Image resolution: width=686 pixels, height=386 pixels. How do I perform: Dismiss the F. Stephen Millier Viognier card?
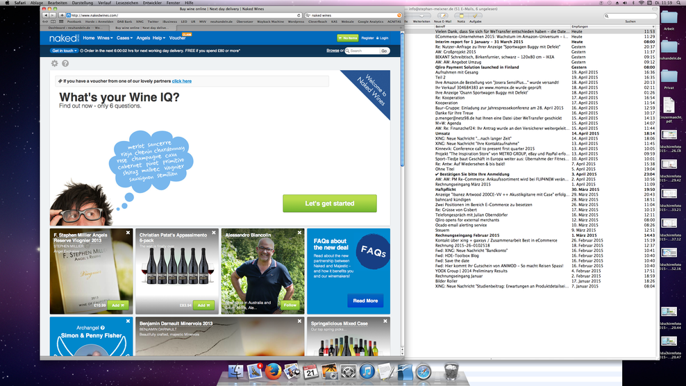coord(128,233)
